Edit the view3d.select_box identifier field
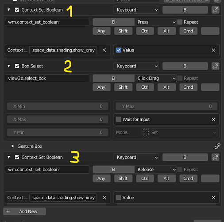 tap(47, 78)
